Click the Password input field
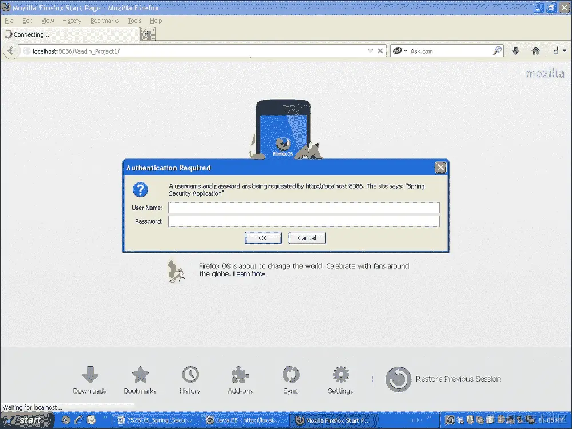The height and width of the screenshot is (429, 572). [304, 221]
